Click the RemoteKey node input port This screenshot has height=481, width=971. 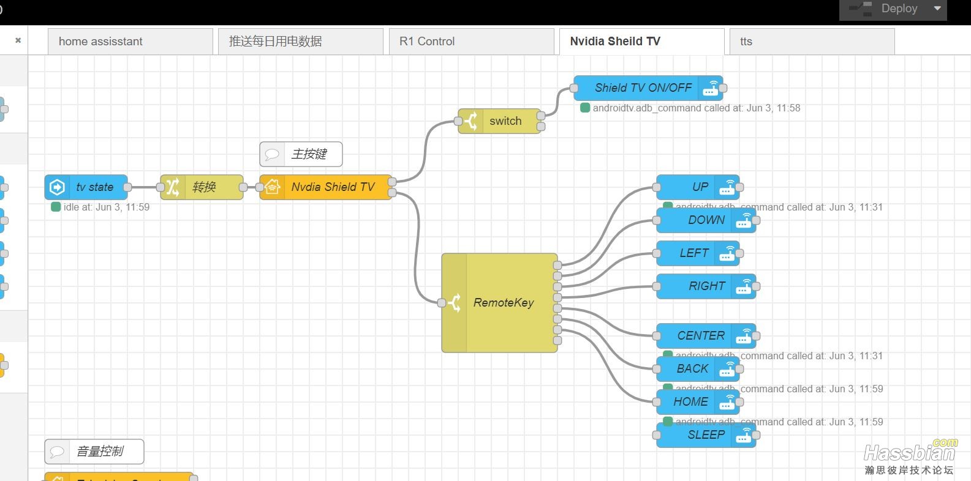[442, 303]
